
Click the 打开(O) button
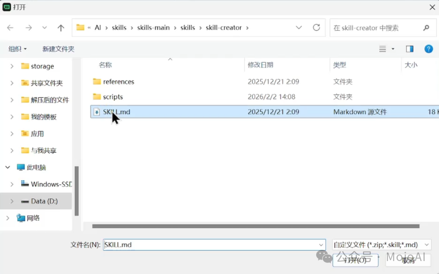coord(355,260)
